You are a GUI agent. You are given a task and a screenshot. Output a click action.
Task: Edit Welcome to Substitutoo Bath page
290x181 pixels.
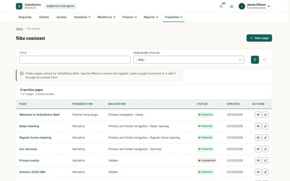(x=266, y=114)
